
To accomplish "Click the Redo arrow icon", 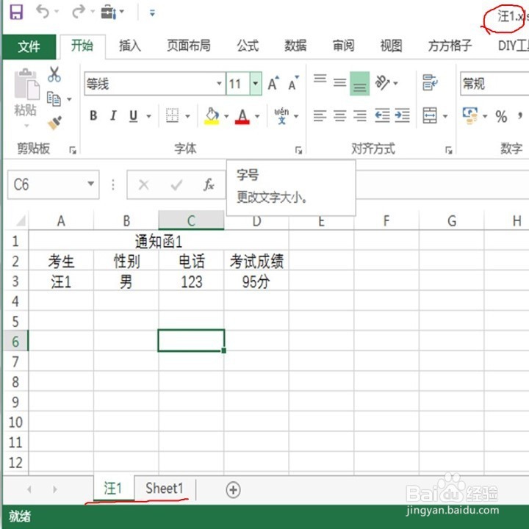I will point(79,12).
